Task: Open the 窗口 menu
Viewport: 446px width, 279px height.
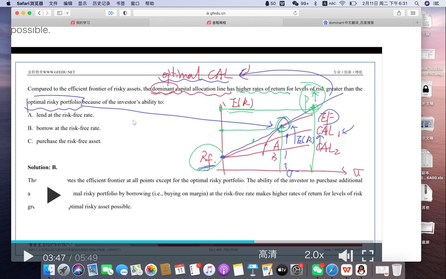Action: (x=135, y=3)
